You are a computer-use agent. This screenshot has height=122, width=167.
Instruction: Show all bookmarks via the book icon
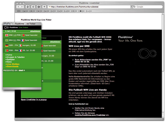[x=19, y=11]
